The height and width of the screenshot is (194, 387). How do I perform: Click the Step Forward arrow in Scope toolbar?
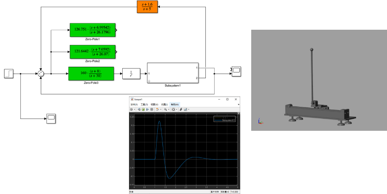(x=147, y=109)
